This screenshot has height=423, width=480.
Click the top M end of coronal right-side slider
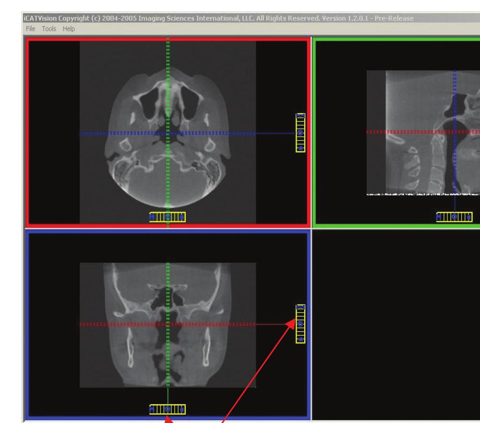300,307
